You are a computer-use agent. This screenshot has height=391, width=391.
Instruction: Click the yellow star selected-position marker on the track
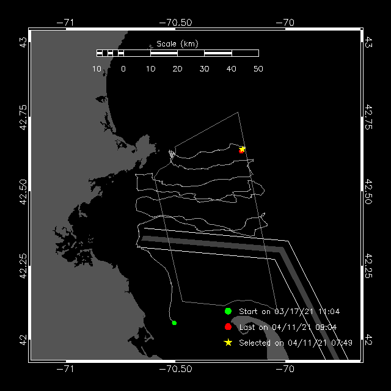242,149
